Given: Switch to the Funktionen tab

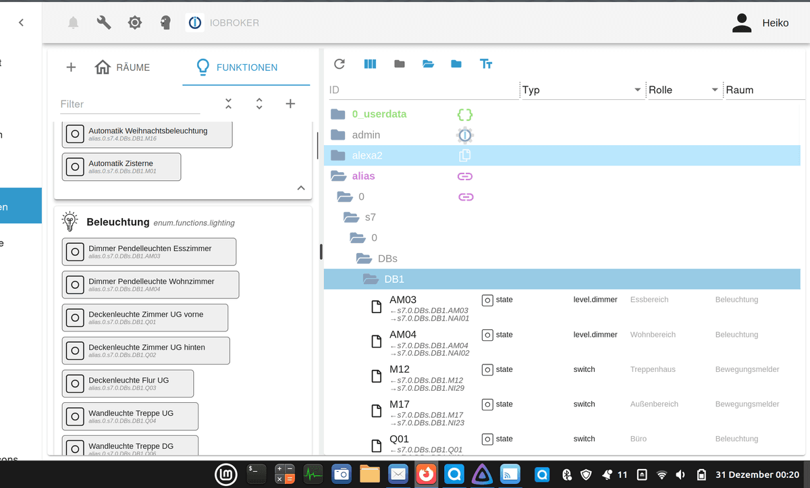Looking at the screenshot, I should [x=237, y=67].
